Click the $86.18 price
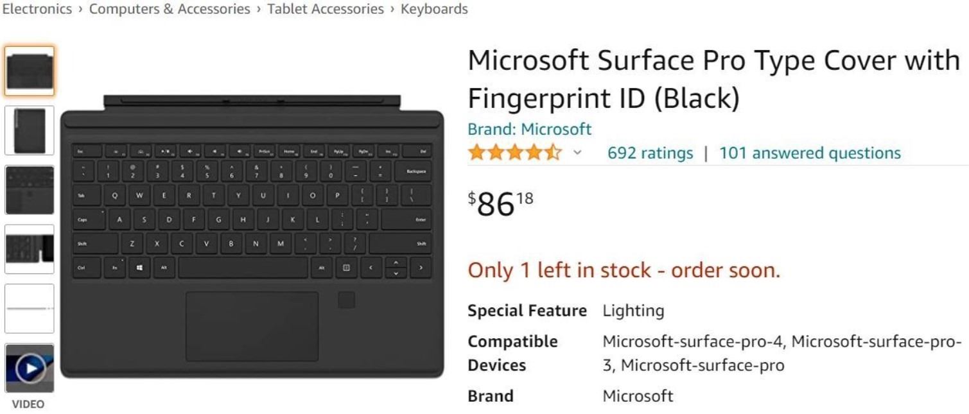Viewport: 969px width, 414px height. (501, 203)
